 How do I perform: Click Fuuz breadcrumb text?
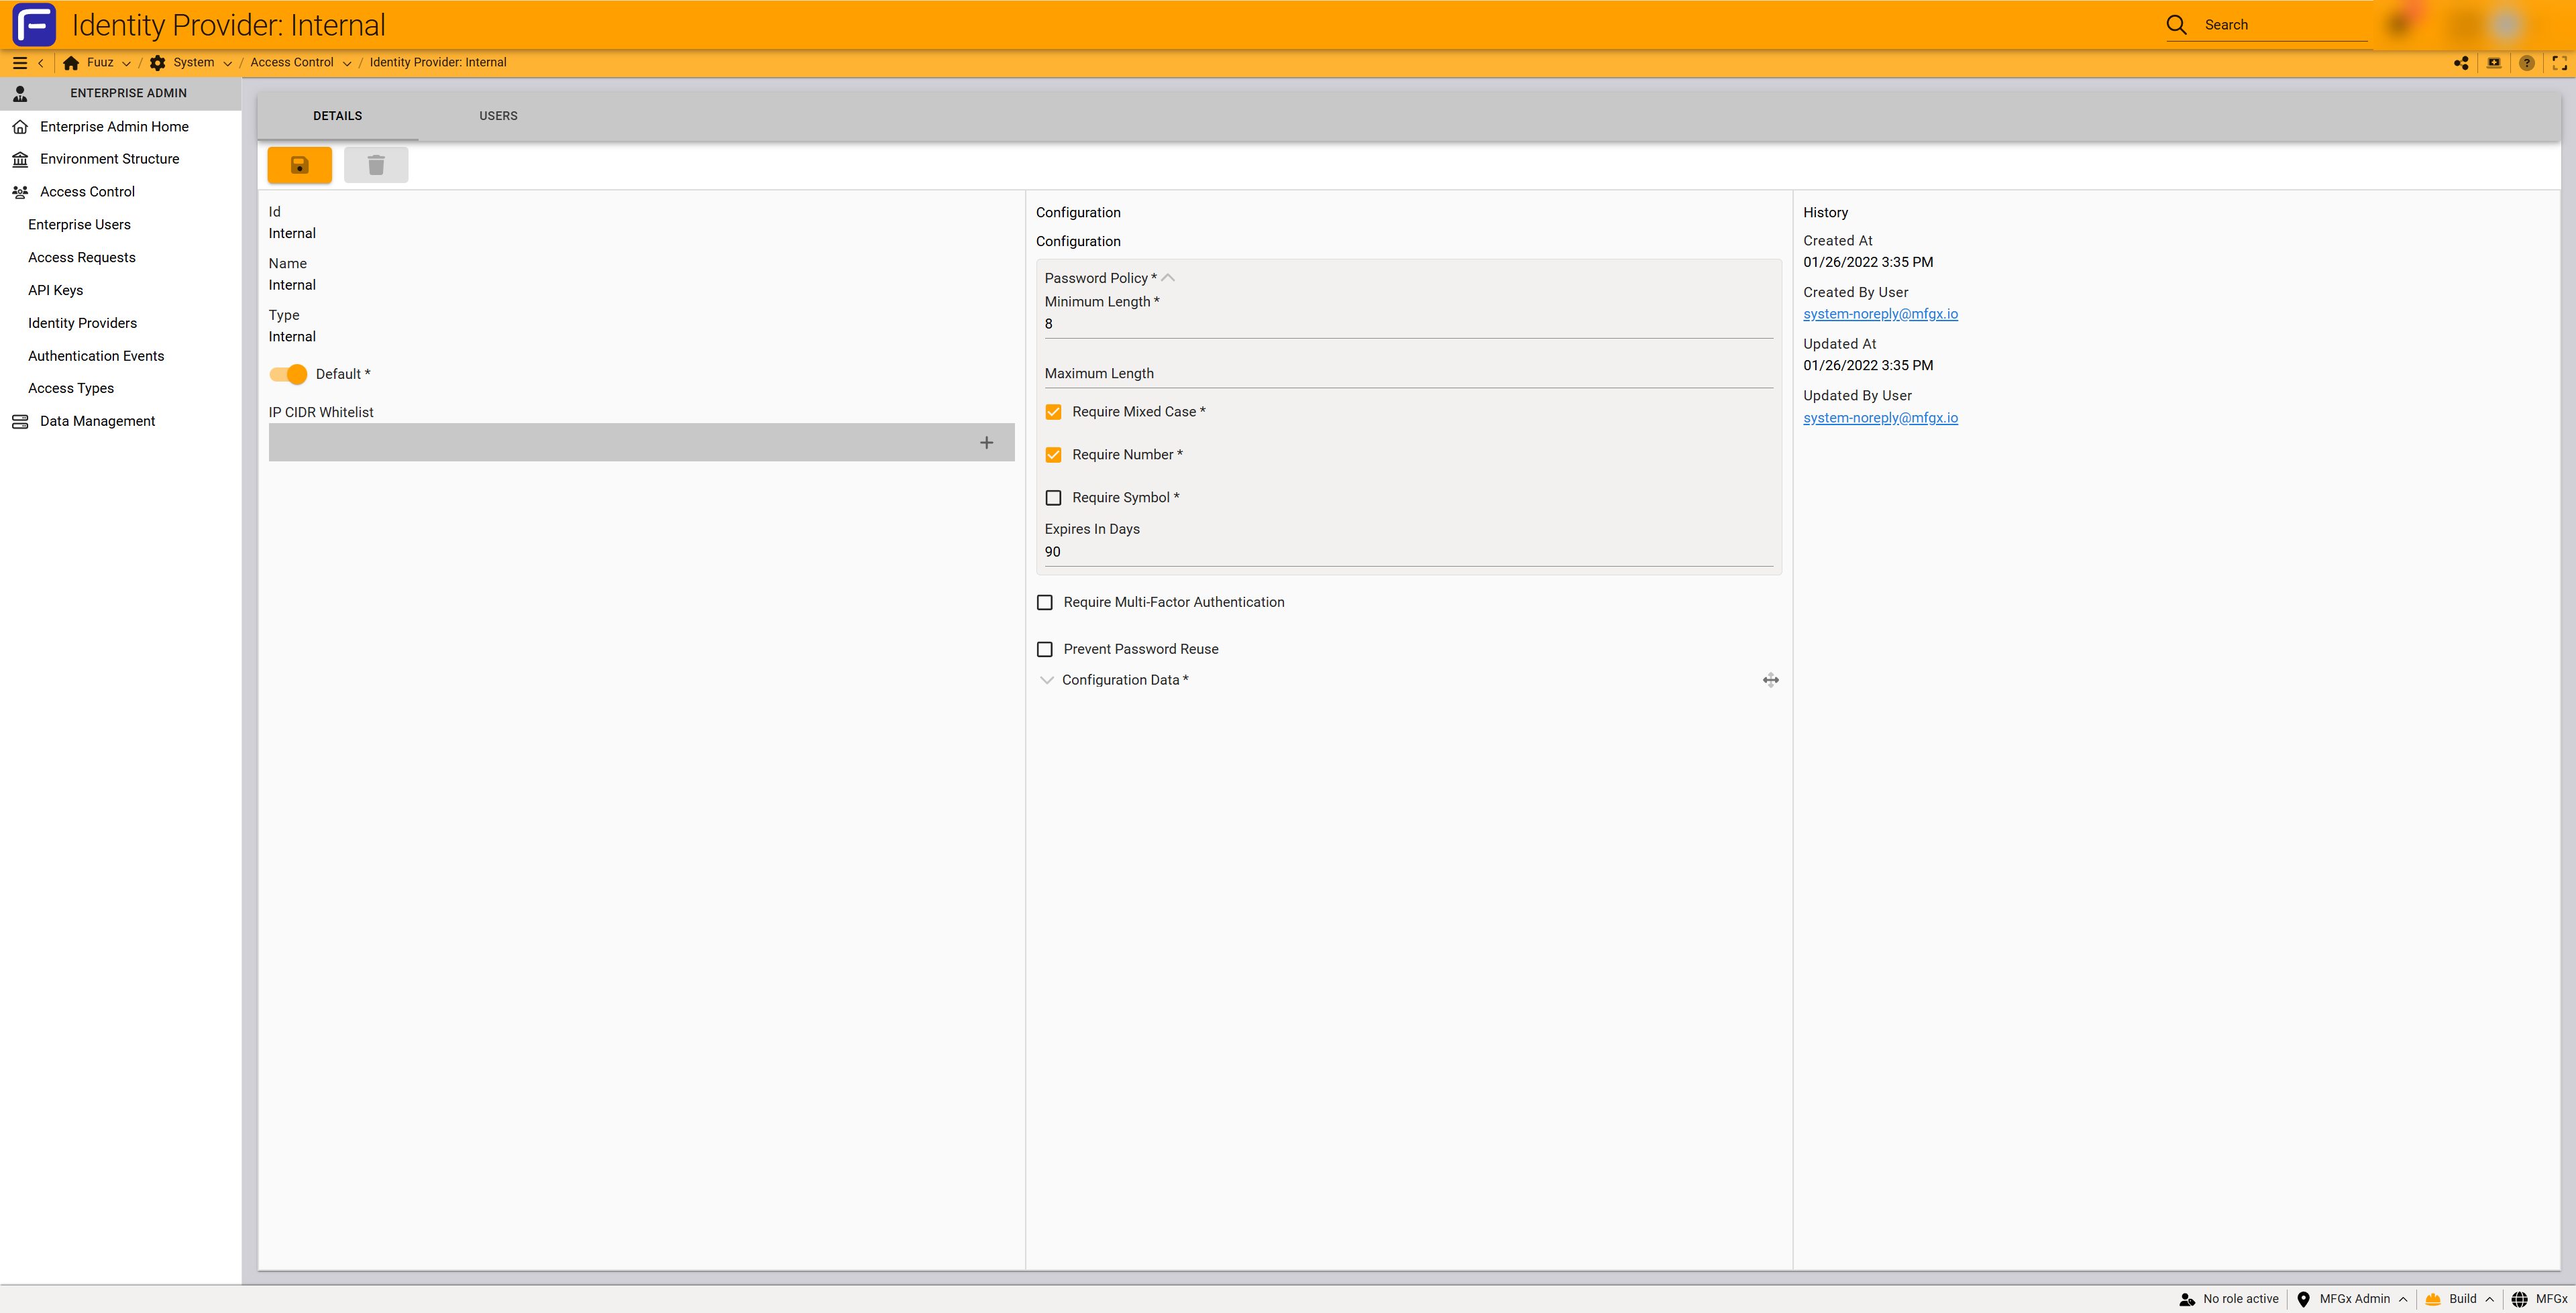(100, 63)
